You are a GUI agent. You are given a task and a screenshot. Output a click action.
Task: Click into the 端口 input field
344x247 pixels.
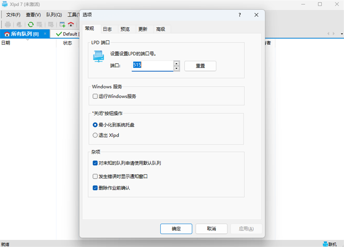[x=153, y=66]
